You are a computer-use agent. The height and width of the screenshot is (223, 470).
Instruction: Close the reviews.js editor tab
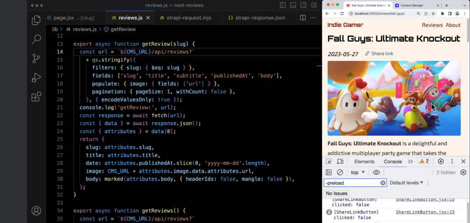point(148,18)
